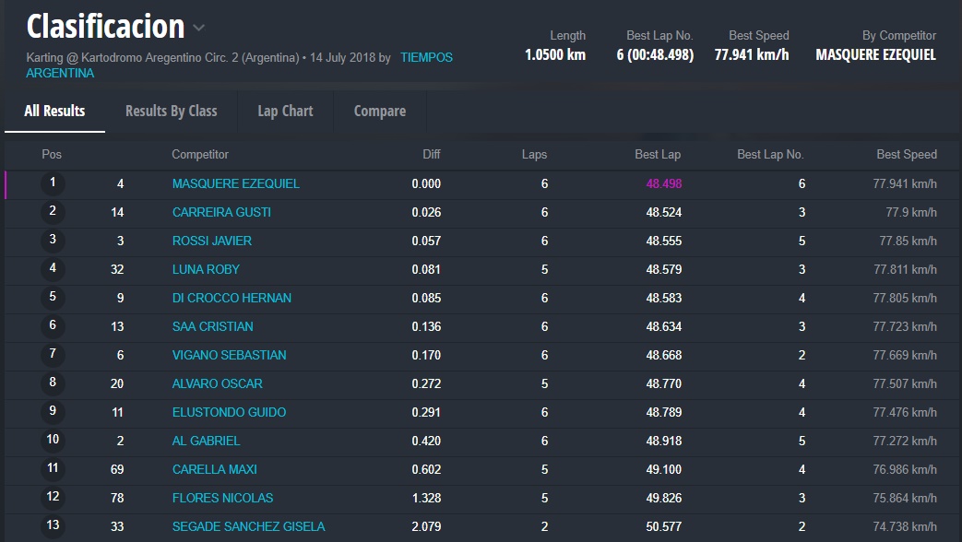Click the Pos column header
The image size is (962, 542).
(52, 155)
